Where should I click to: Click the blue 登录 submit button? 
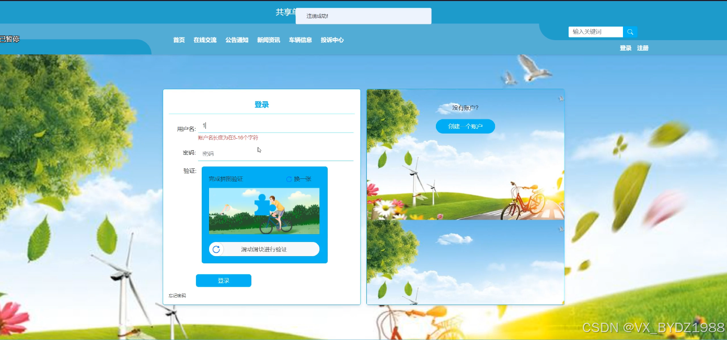click(224, 281)
